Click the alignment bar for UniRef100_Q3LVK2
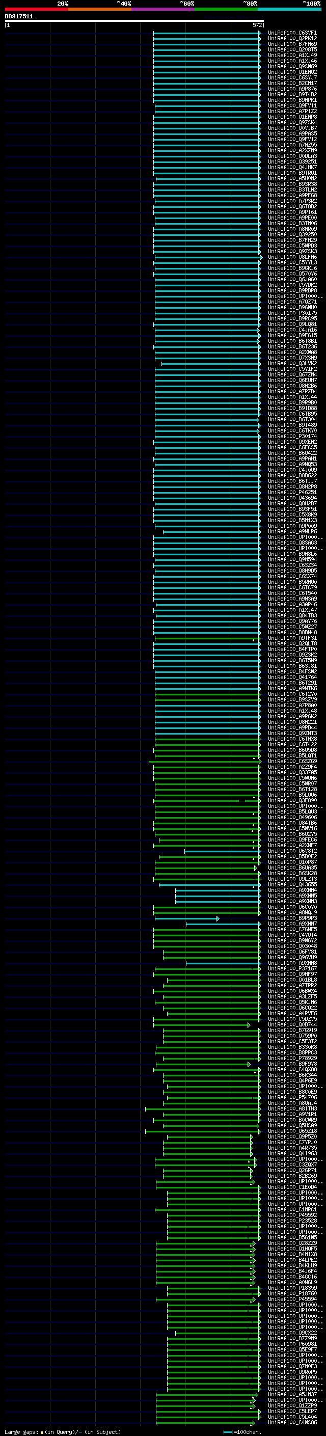 tap(211, 364)
